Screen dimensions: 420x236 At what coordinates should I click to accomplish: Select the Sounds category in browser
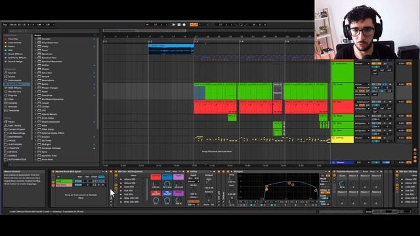pyautogui.click(x=12, y=73)
